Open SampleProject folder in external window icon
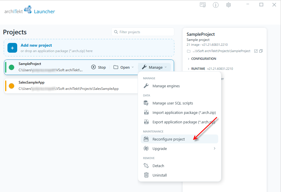Viewport: 281px width, 192px height. pos(256,51)
